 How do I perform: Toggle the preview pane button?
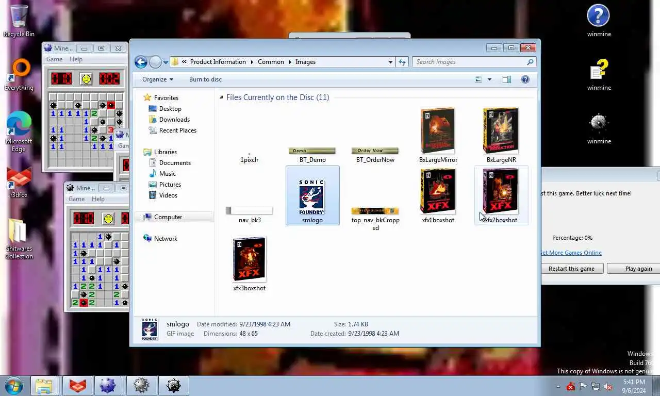point(507,79)
